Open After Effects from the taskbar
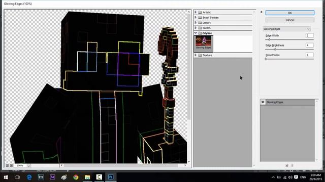Viewport: 325px width, 182px height. 52,177
